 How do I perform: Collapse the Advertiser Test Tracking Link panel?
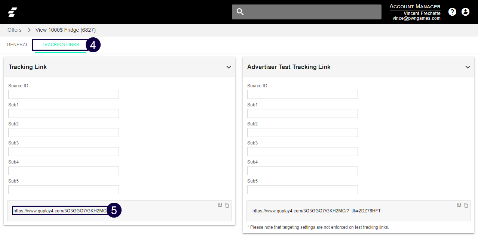[x=468, y=67]
